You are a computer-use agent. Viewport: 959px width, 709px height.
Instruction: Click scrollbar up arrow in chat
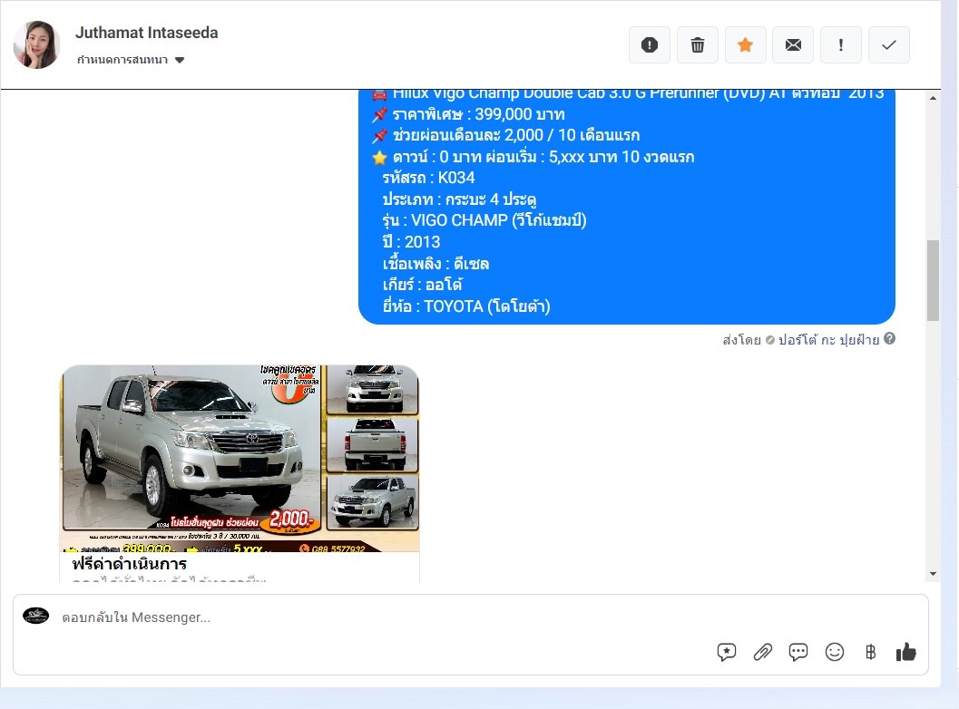pos(933,98)
